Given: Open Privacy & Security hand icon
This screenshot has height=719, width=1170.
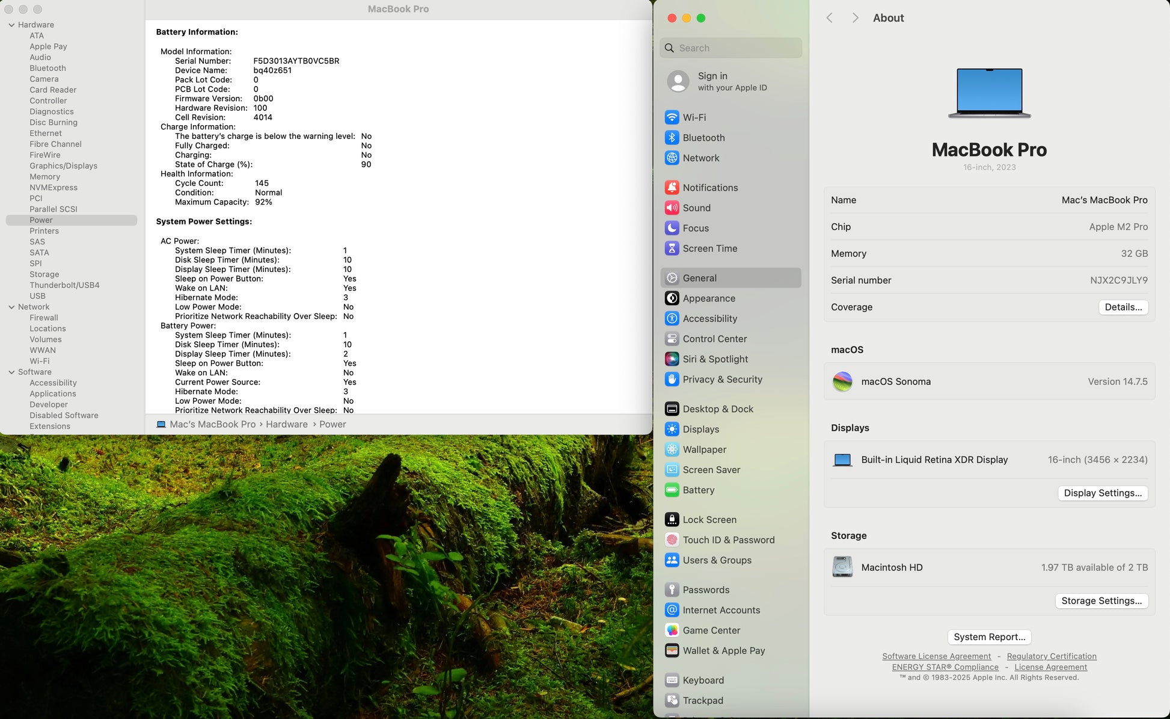Looking at the screenshot, I should click(672, 380).
